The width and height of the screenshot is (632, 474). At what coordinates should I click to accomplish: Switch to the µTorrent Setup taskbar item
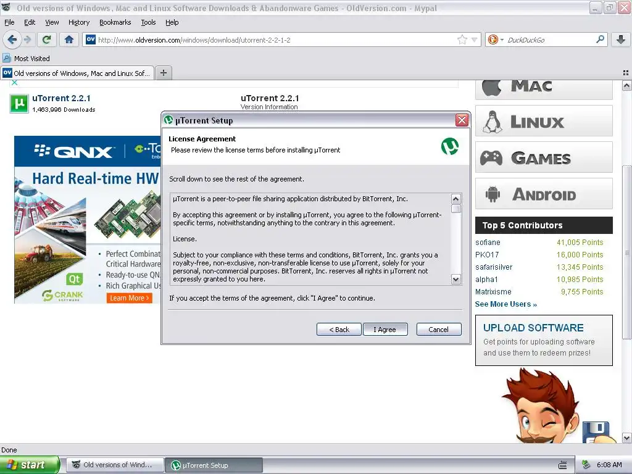pos(214,465)
